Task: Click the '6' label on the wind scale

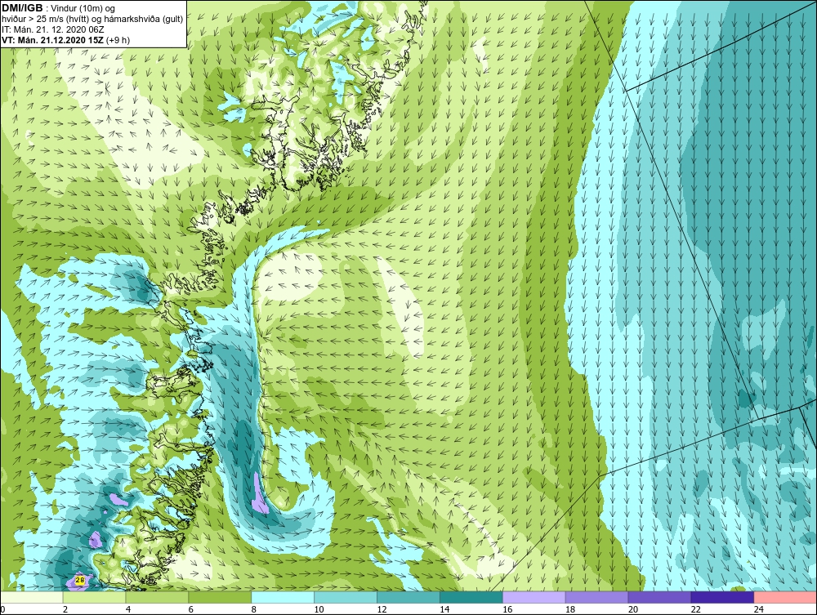Action: click(x=190, y=609)
